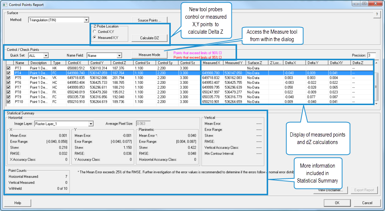Click Measured X value 650210.901
Image resolution: width=385 pixels, height=211 pixels.
coord(211,102)
